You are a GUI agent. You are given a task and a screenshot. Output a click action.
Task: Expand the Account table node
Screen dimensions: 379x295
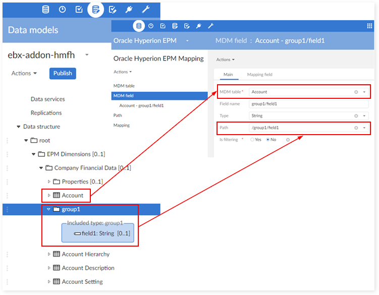(x=49, y=195)
